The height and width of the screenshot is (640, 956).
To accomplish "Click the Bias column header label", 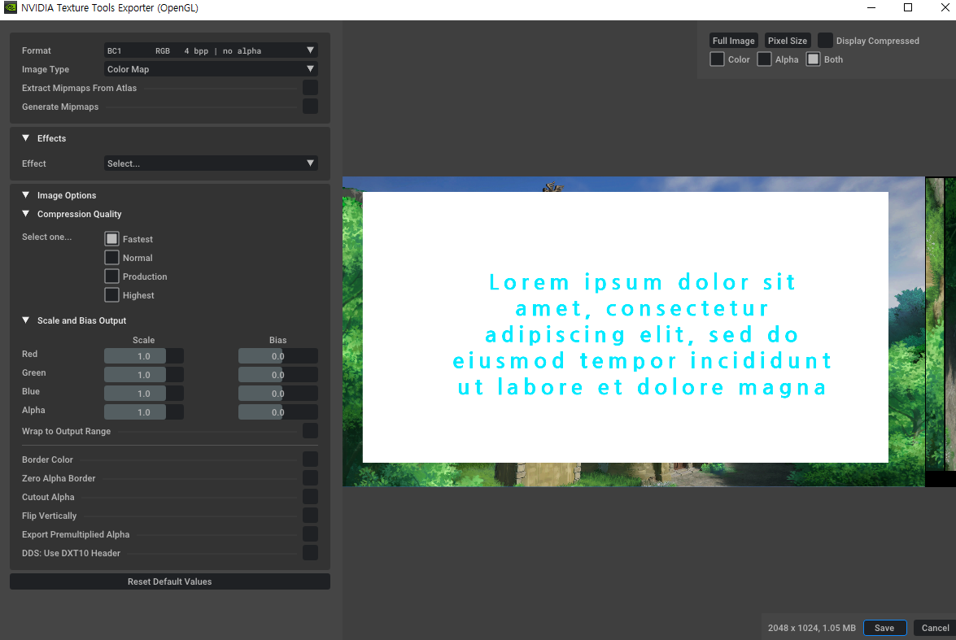I will pos(278,340).
